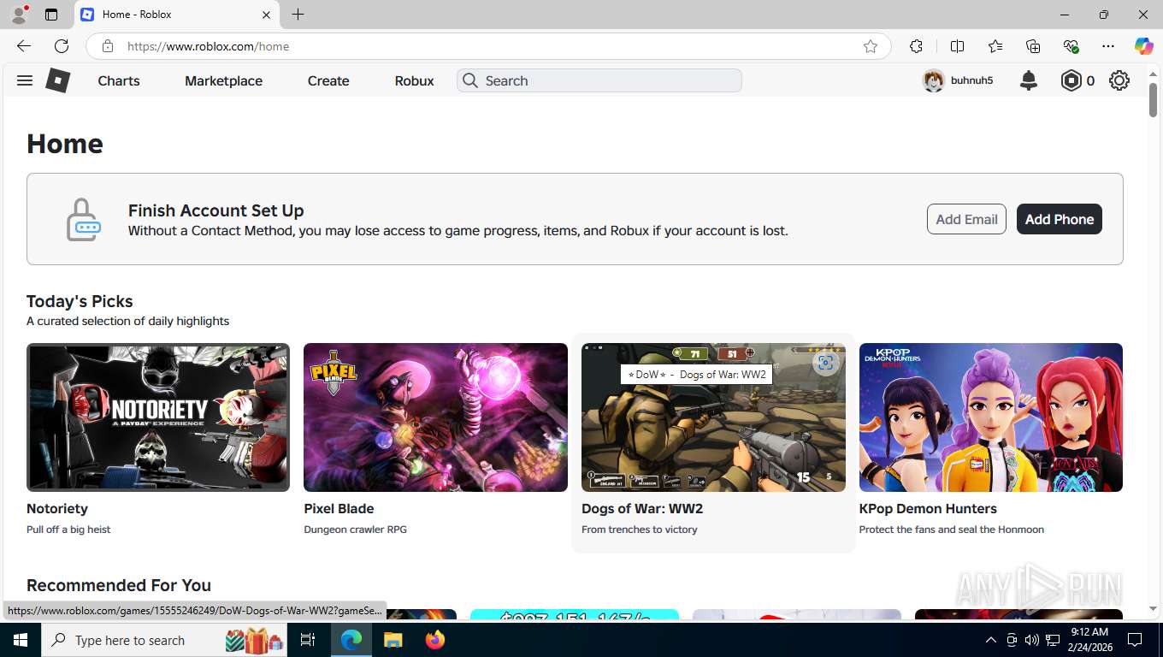Viewport: 1163px width, 657px height.
Task: Launch the Copilot sidebar icon
Action: coord(1143,46)
